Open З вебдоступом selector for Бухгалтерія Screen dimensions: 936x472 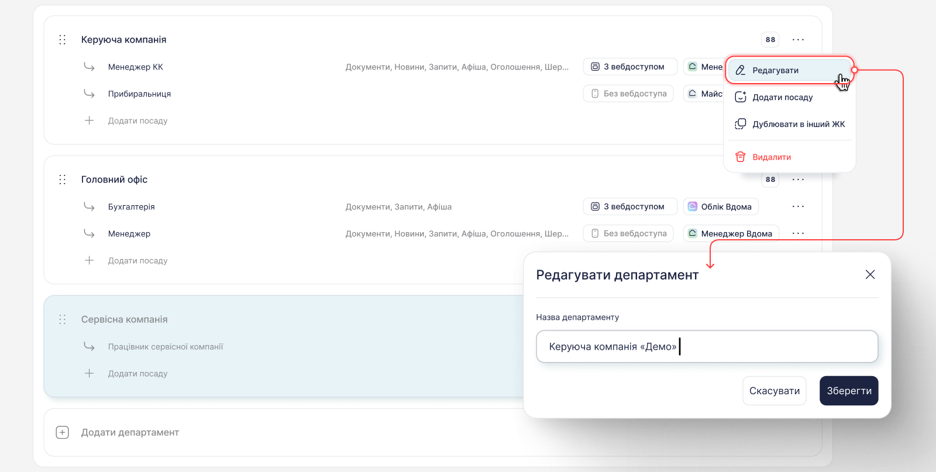tap(630, 206)
